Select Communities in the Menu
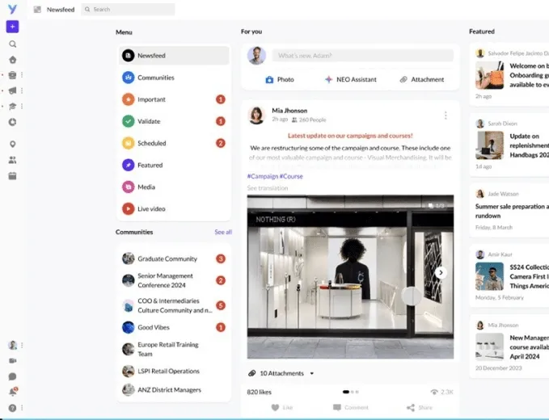Screen dimensions: 549x420 174,78
